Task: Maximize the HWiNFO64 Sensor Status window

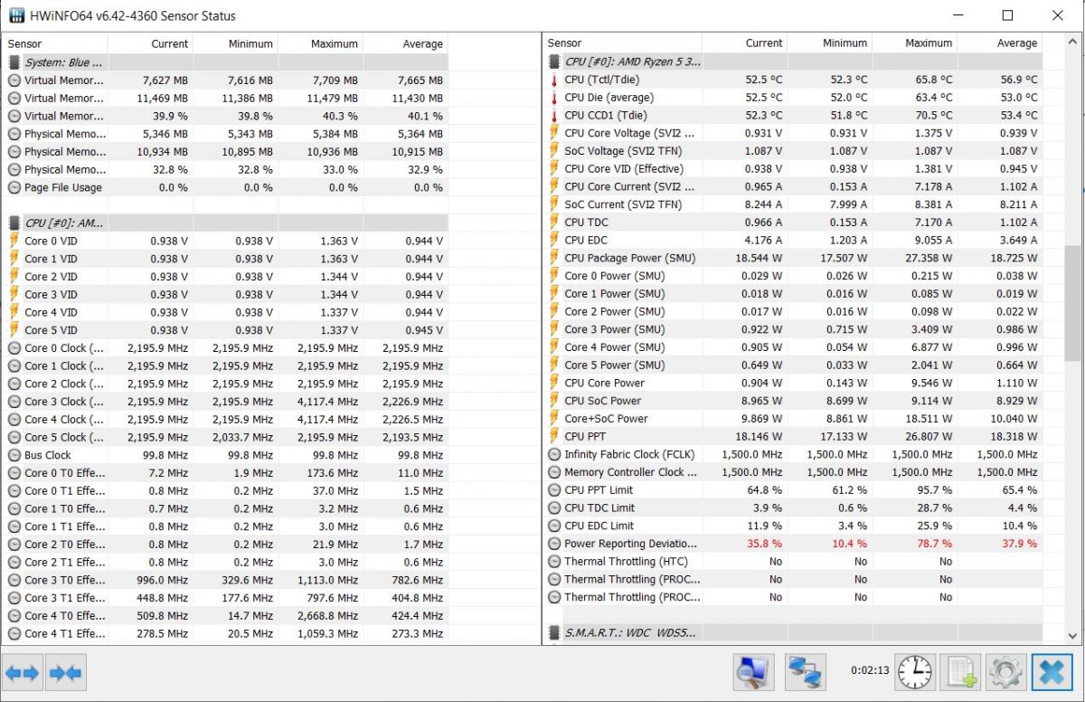Action: pyautogui.click(x=1007, y=15)
